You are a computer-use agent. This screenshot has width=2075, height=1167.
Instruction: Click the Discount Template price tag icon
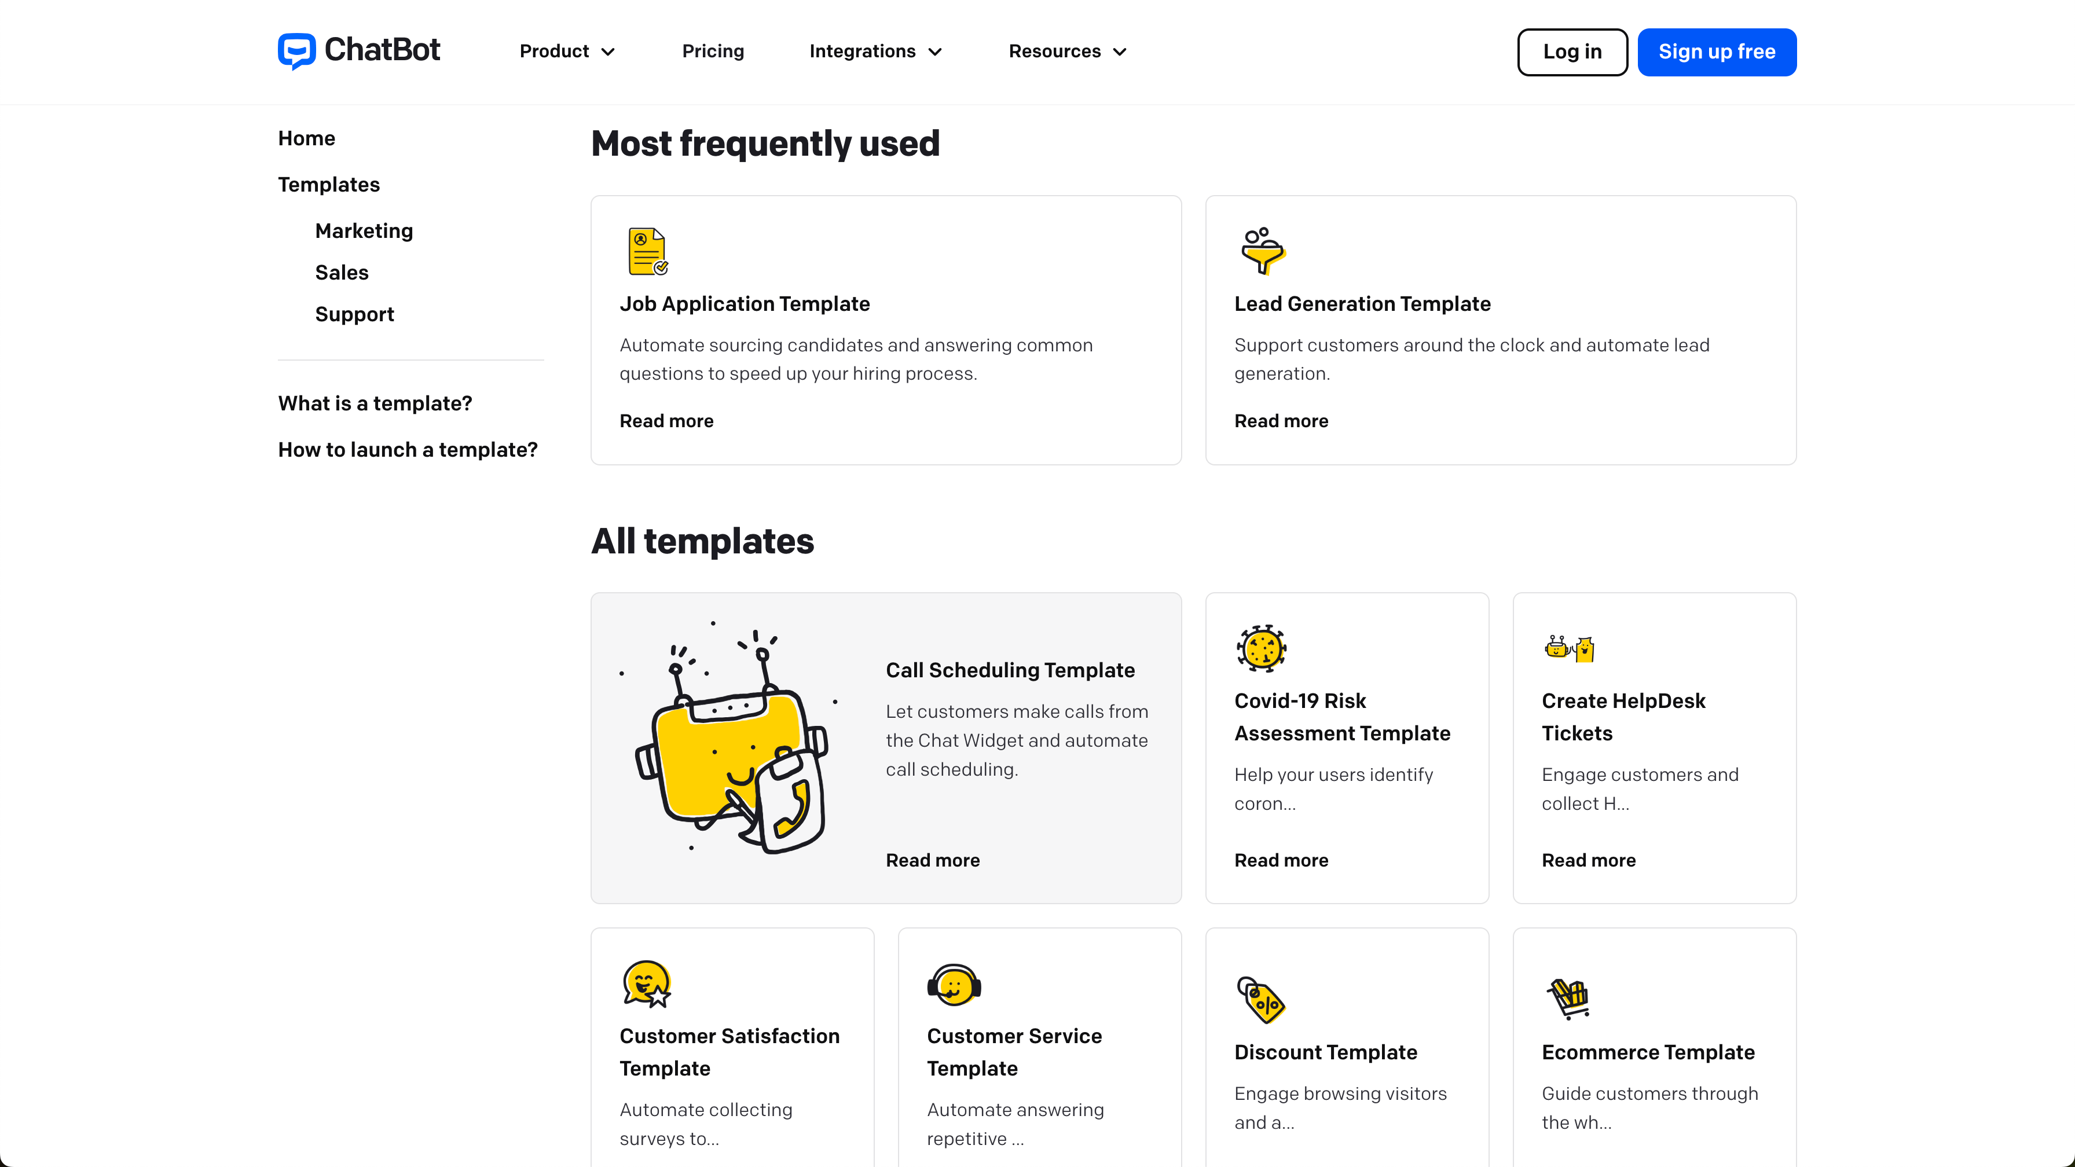[x=1260, y=1000]
